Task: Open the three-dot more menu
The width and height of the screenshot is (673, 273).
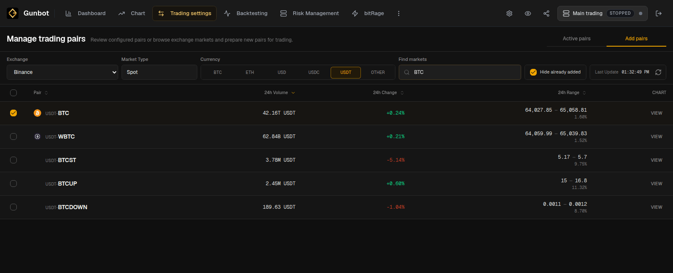Action: pos(399,13)
